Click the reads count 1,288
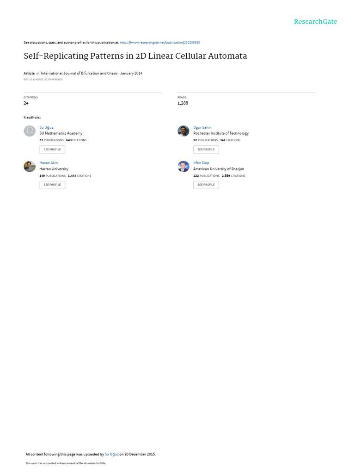The height and width of the screenshot is (474, 355). tap(183, 103)
